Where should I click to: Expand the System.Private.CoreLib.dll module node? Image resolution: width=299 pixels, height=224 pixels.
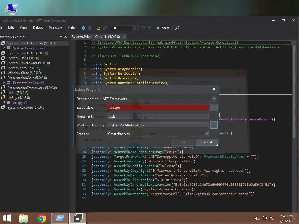(x=4, y=48)
